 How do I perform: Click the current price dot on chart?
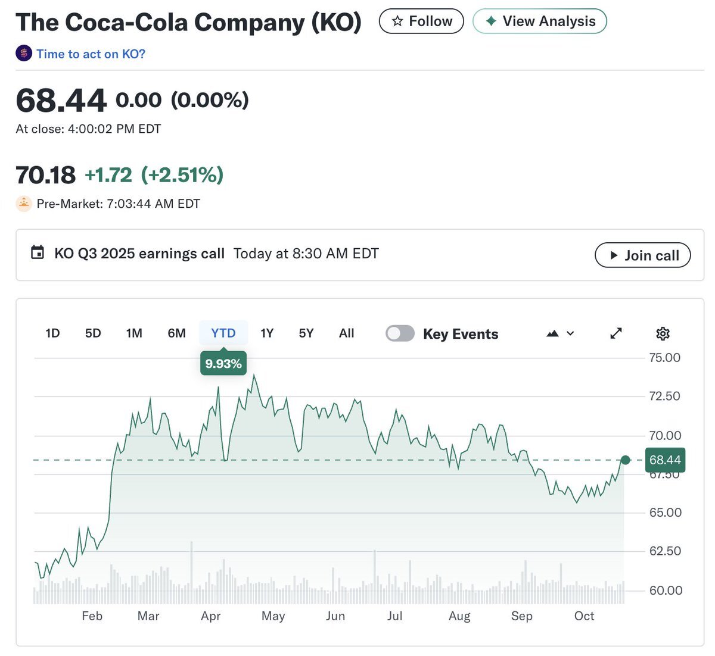click(625, 460)
